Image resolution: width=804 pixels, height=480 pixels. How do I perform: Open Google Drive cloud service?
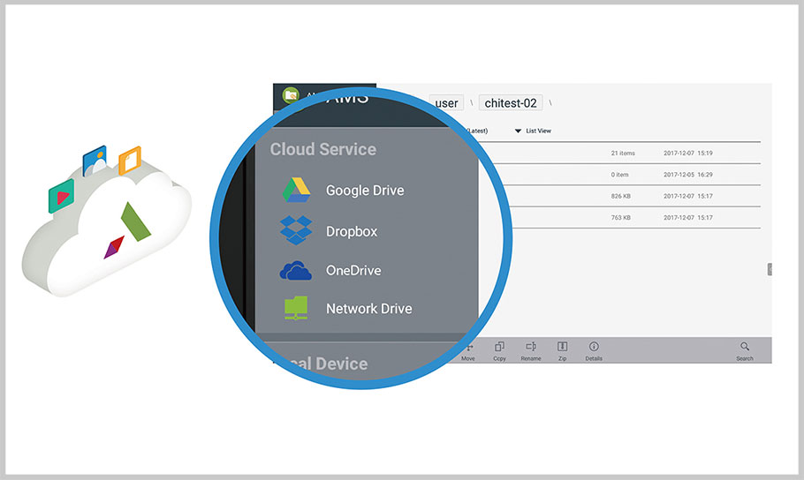tap(364, 191)
